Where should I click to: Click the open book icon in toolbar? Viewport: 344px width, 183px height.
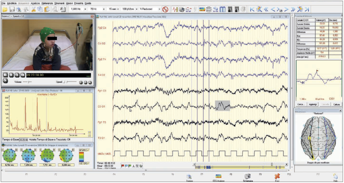click(x=222, y=9)
